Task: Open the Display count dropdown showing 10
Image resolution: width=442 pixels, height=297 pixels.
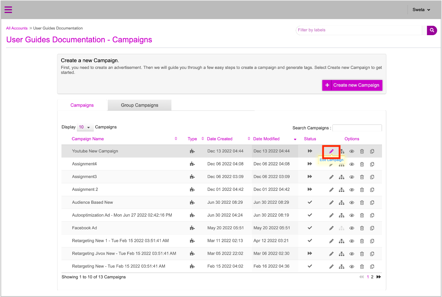Action: 85,127
